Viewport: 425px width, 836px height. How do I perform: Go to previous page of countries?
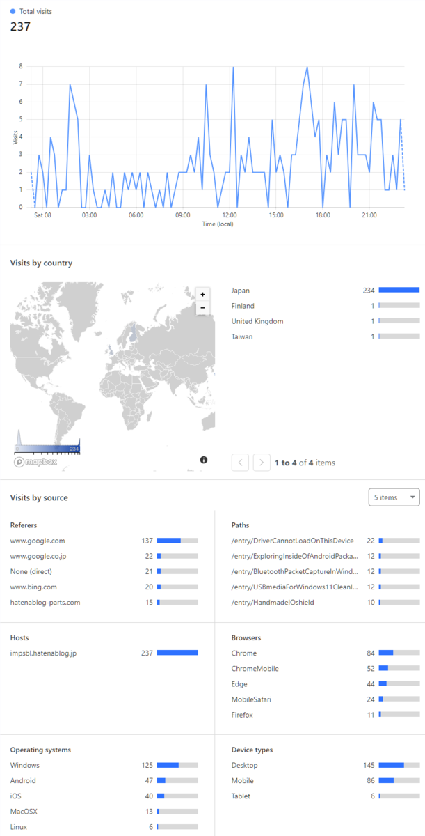[x=240, y=462]
